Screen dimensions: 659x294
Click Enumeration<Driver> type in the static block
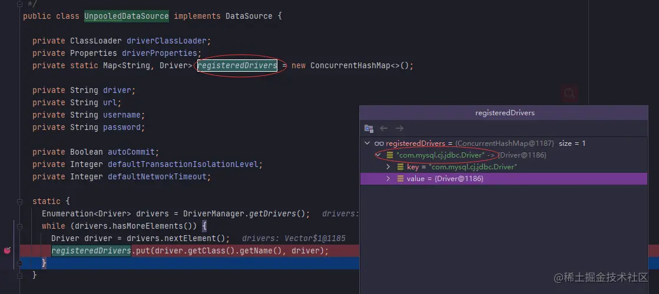pyautogui.click(x=86, y=213)
